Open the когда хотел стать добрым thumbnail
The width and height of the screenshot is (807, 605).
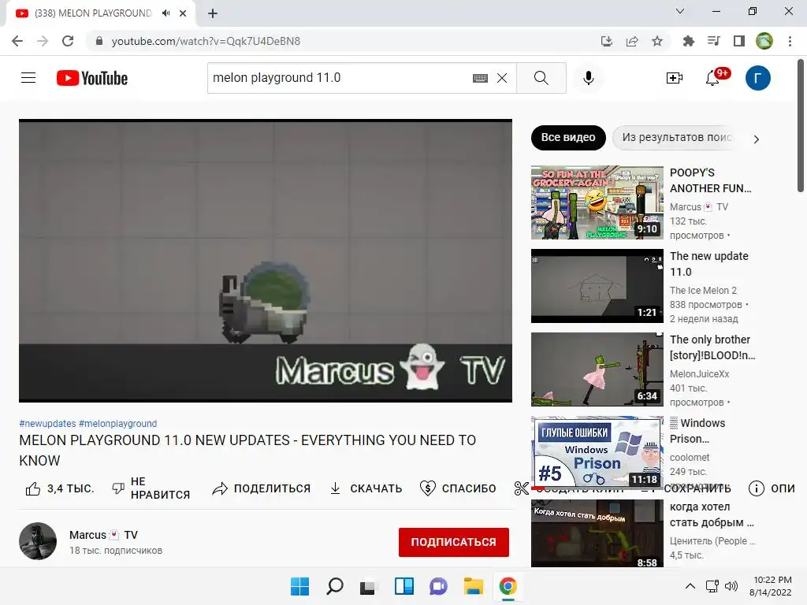pos(597,533)
